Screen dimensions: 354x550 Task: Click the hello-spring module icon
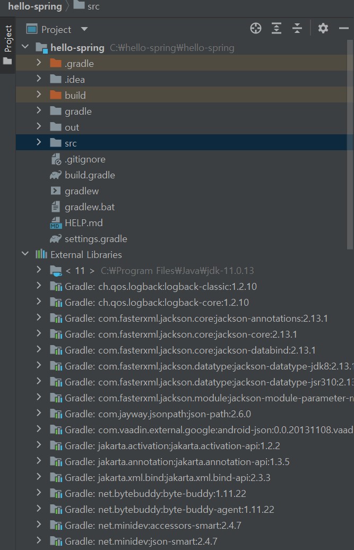[42, 48]
